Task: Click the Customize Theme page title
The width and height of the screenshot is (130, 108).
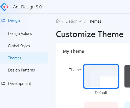Action: [x=90, y=34]
